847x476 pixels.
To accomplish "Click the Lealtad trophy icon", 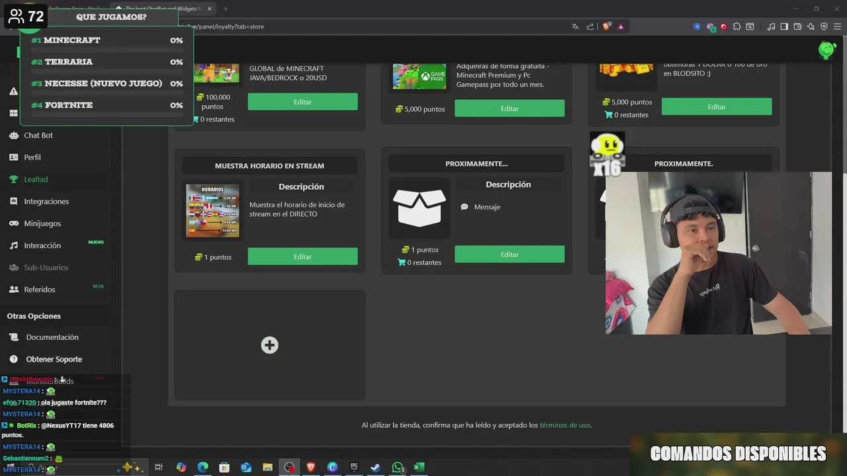I will [x=13, y=179].
